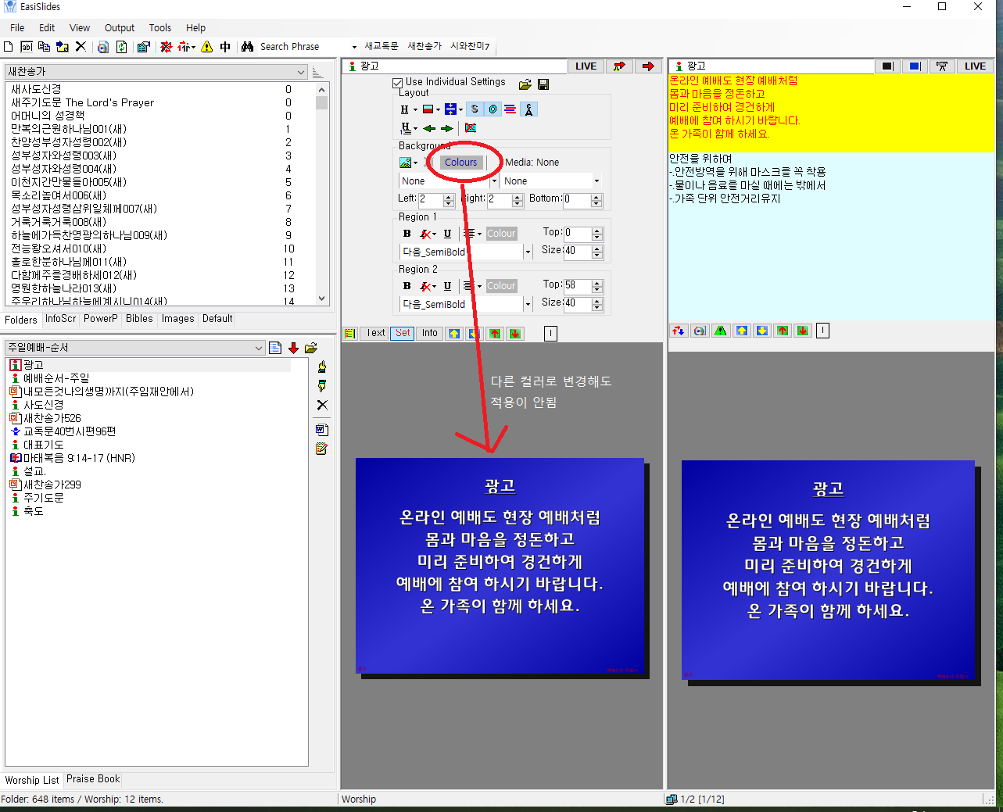
Task: Click the New item icon in toolbar
Action: pyautogui.click(x=9, y=47)
